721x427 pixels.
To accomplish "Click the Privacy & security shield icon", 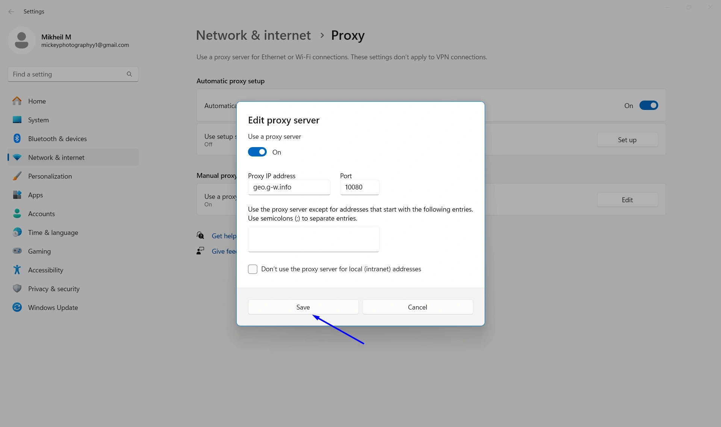I will [17, 289].
